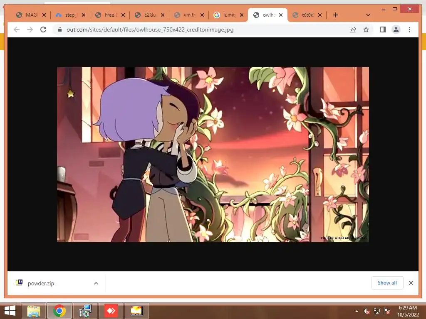
Task: Open network status tray icon
Action: pos(377,311)
